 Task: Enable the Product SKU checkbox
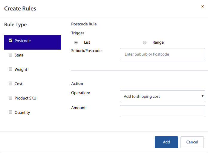10,98
